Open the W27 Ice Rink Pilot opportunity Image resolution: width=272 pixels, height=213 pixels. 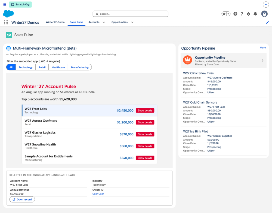pyautogui.click(x=195, y=132)
